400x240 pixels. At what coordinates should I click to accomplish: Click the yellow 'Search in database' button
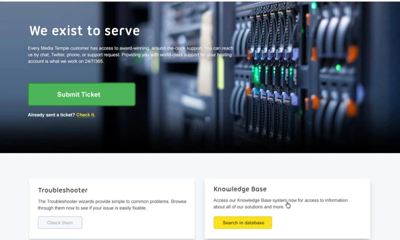243,222
